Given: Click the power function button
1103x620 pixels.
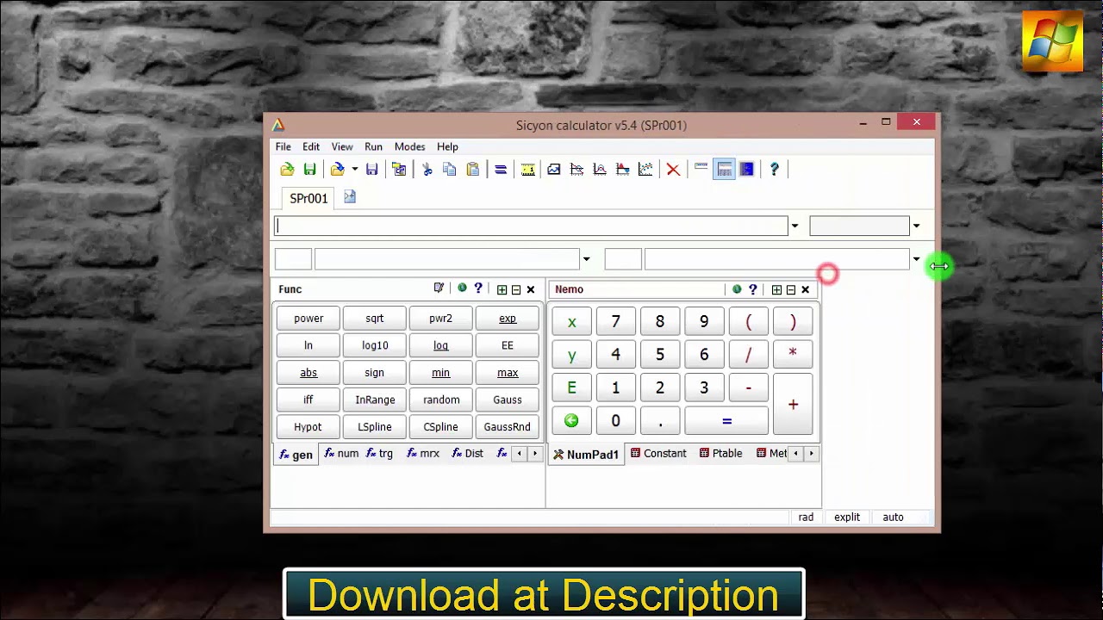Looking at the screenshot, I should [x=308, y=319].
